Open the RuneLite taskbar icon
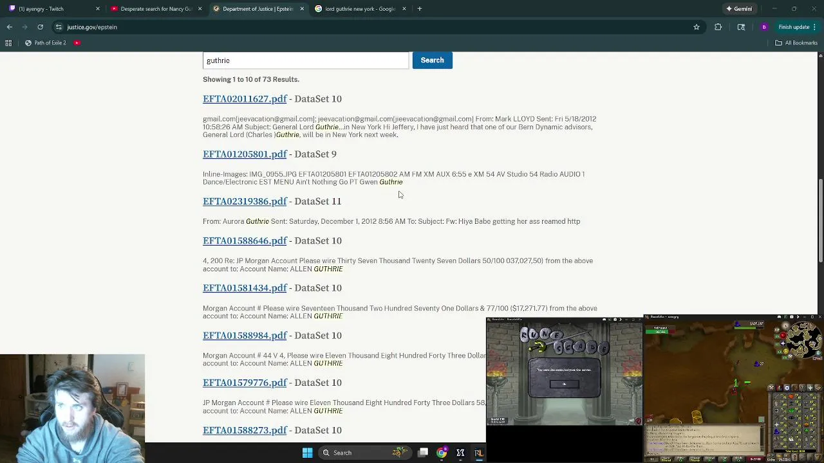Image resolution: width=824 pixels, height=463 pixels. coord(479,453)
